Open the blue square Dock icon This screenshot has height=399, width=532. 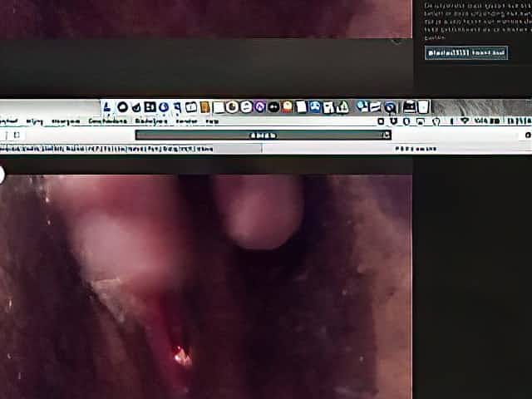[150, 107]
